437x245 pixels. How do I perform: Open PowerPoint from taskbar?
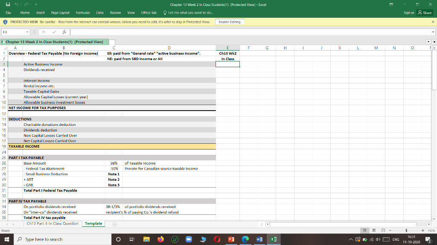[x=231, y=239]
